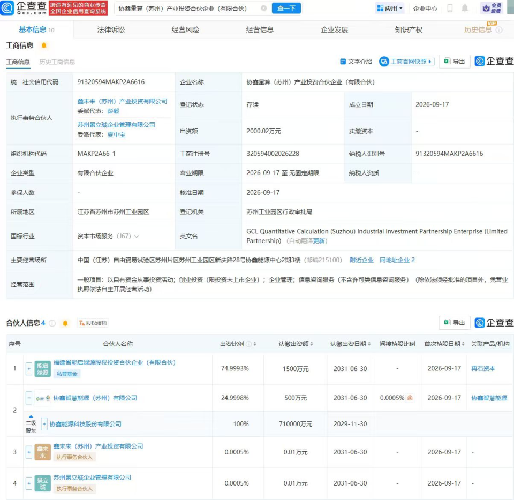The height and width of the screenshot is (500, 514).
Task: Switch to 知识产权 tab
Action: point(409,30)
